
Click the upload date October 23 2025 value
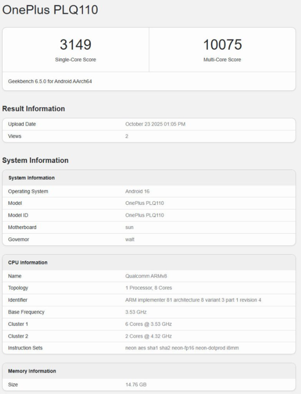(157, 124)
